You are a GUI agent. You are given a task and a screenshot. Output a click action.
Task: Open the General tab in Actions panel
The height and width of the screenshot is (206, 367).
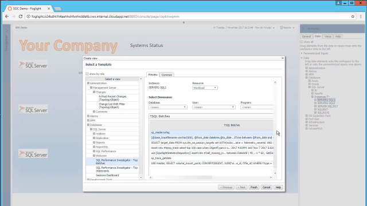coord(306,37)
